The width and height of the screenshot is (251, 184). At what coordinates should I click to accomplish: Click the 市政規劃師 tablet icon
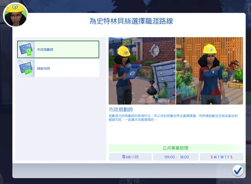pos(26,49)
